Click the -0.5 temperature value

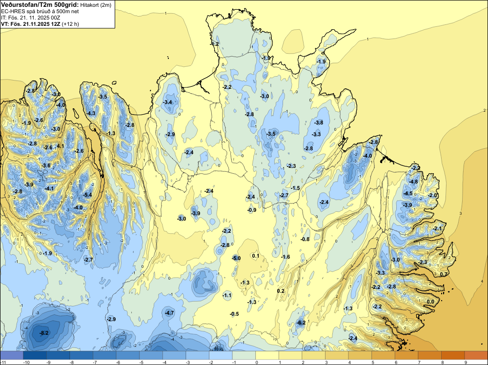pyautogui.click(x=234, y=314)
